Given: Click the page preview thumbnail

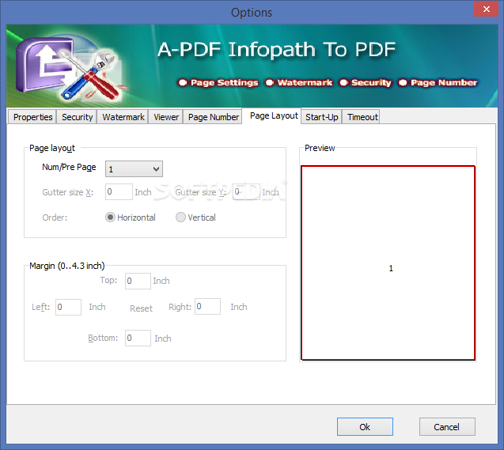Looking at the screenshot, I should click(x=388, y=263).
